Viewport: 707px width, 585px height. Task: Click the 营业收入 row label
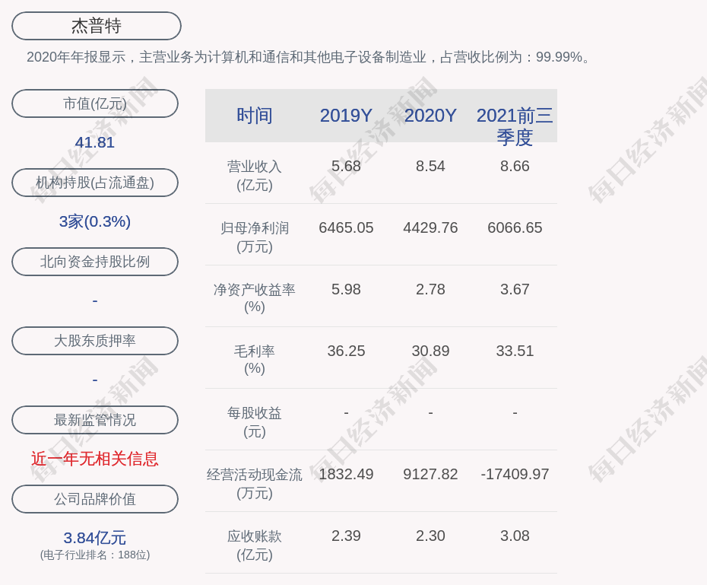255,175
